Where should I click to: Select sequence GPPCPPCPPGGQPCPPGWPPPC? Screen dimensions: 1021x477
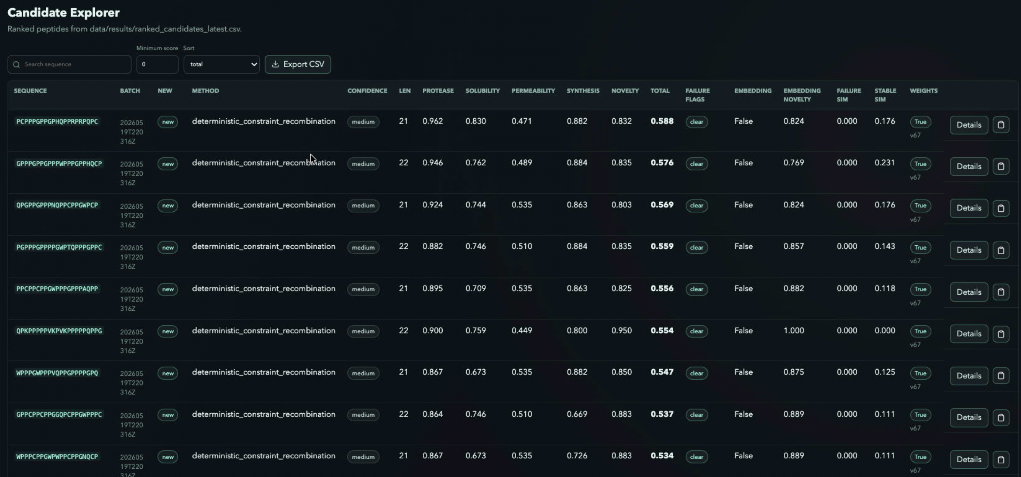click(59, 414)
